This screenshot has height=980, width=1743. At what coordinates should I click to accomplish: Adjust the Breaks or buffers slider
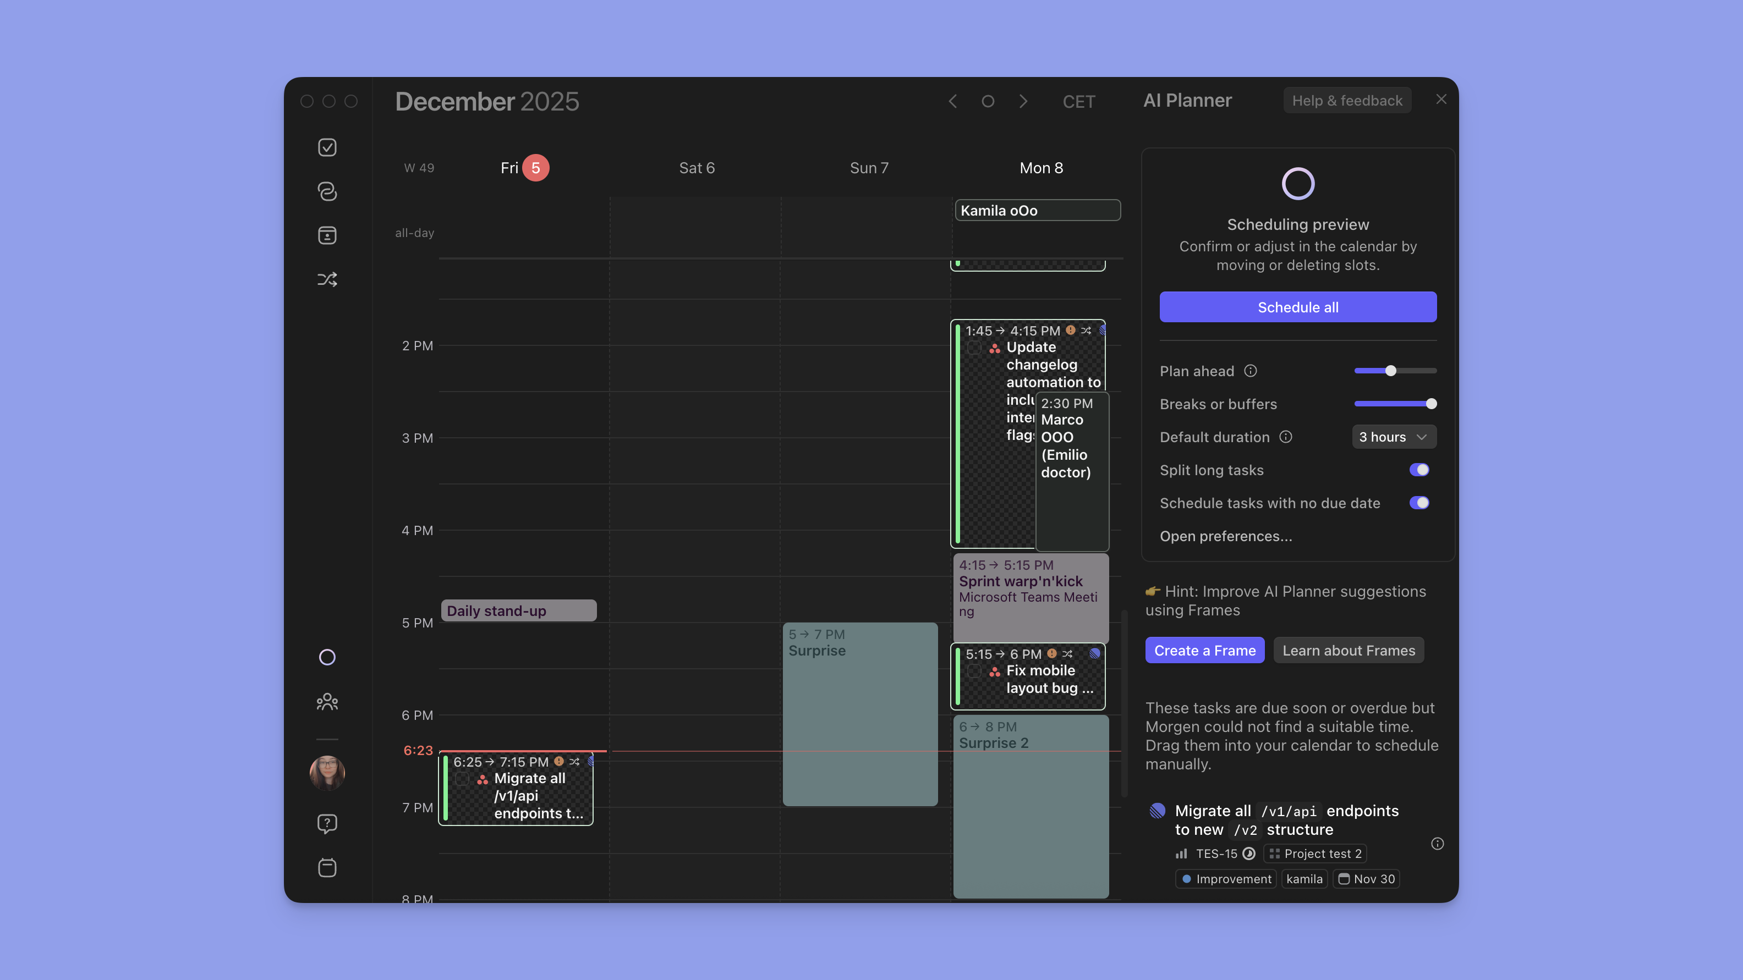[1430, 404]
